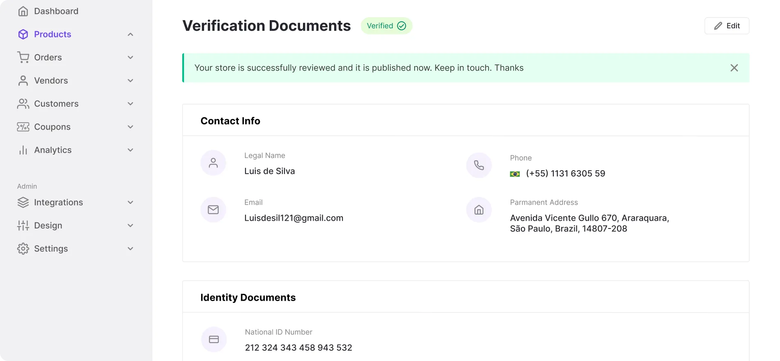This screenshot has height=361, width=780.
Task: Open Settings in the sidebar
Action: pos(51,249)
